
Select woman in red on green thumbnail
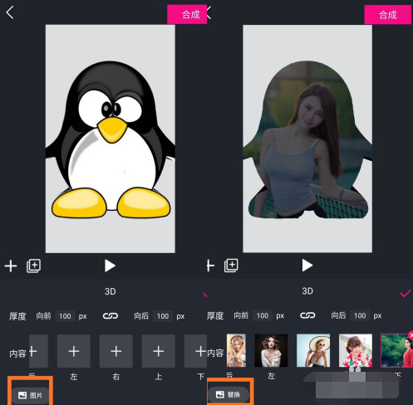pos(396,350)
